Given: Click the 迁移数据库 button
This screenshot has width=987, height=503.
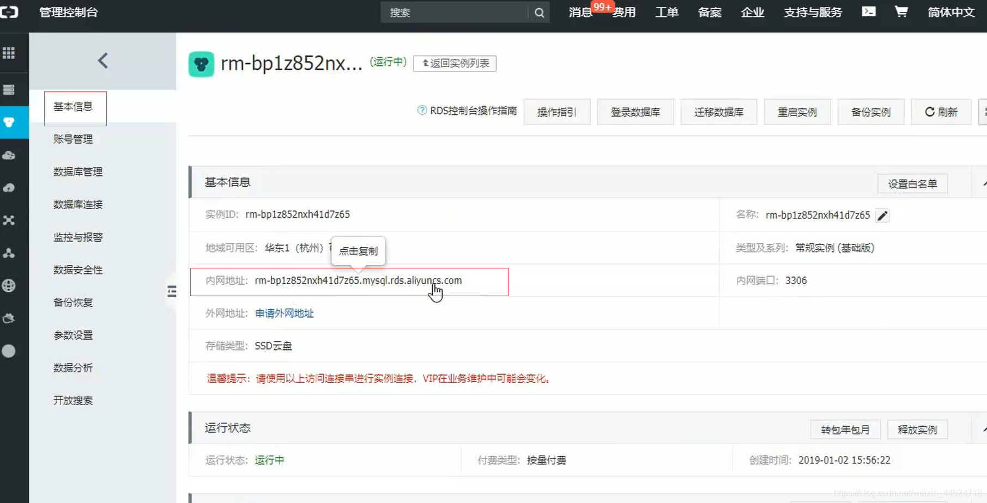Looking at the screenshot, I should click(x=719, y=112).
